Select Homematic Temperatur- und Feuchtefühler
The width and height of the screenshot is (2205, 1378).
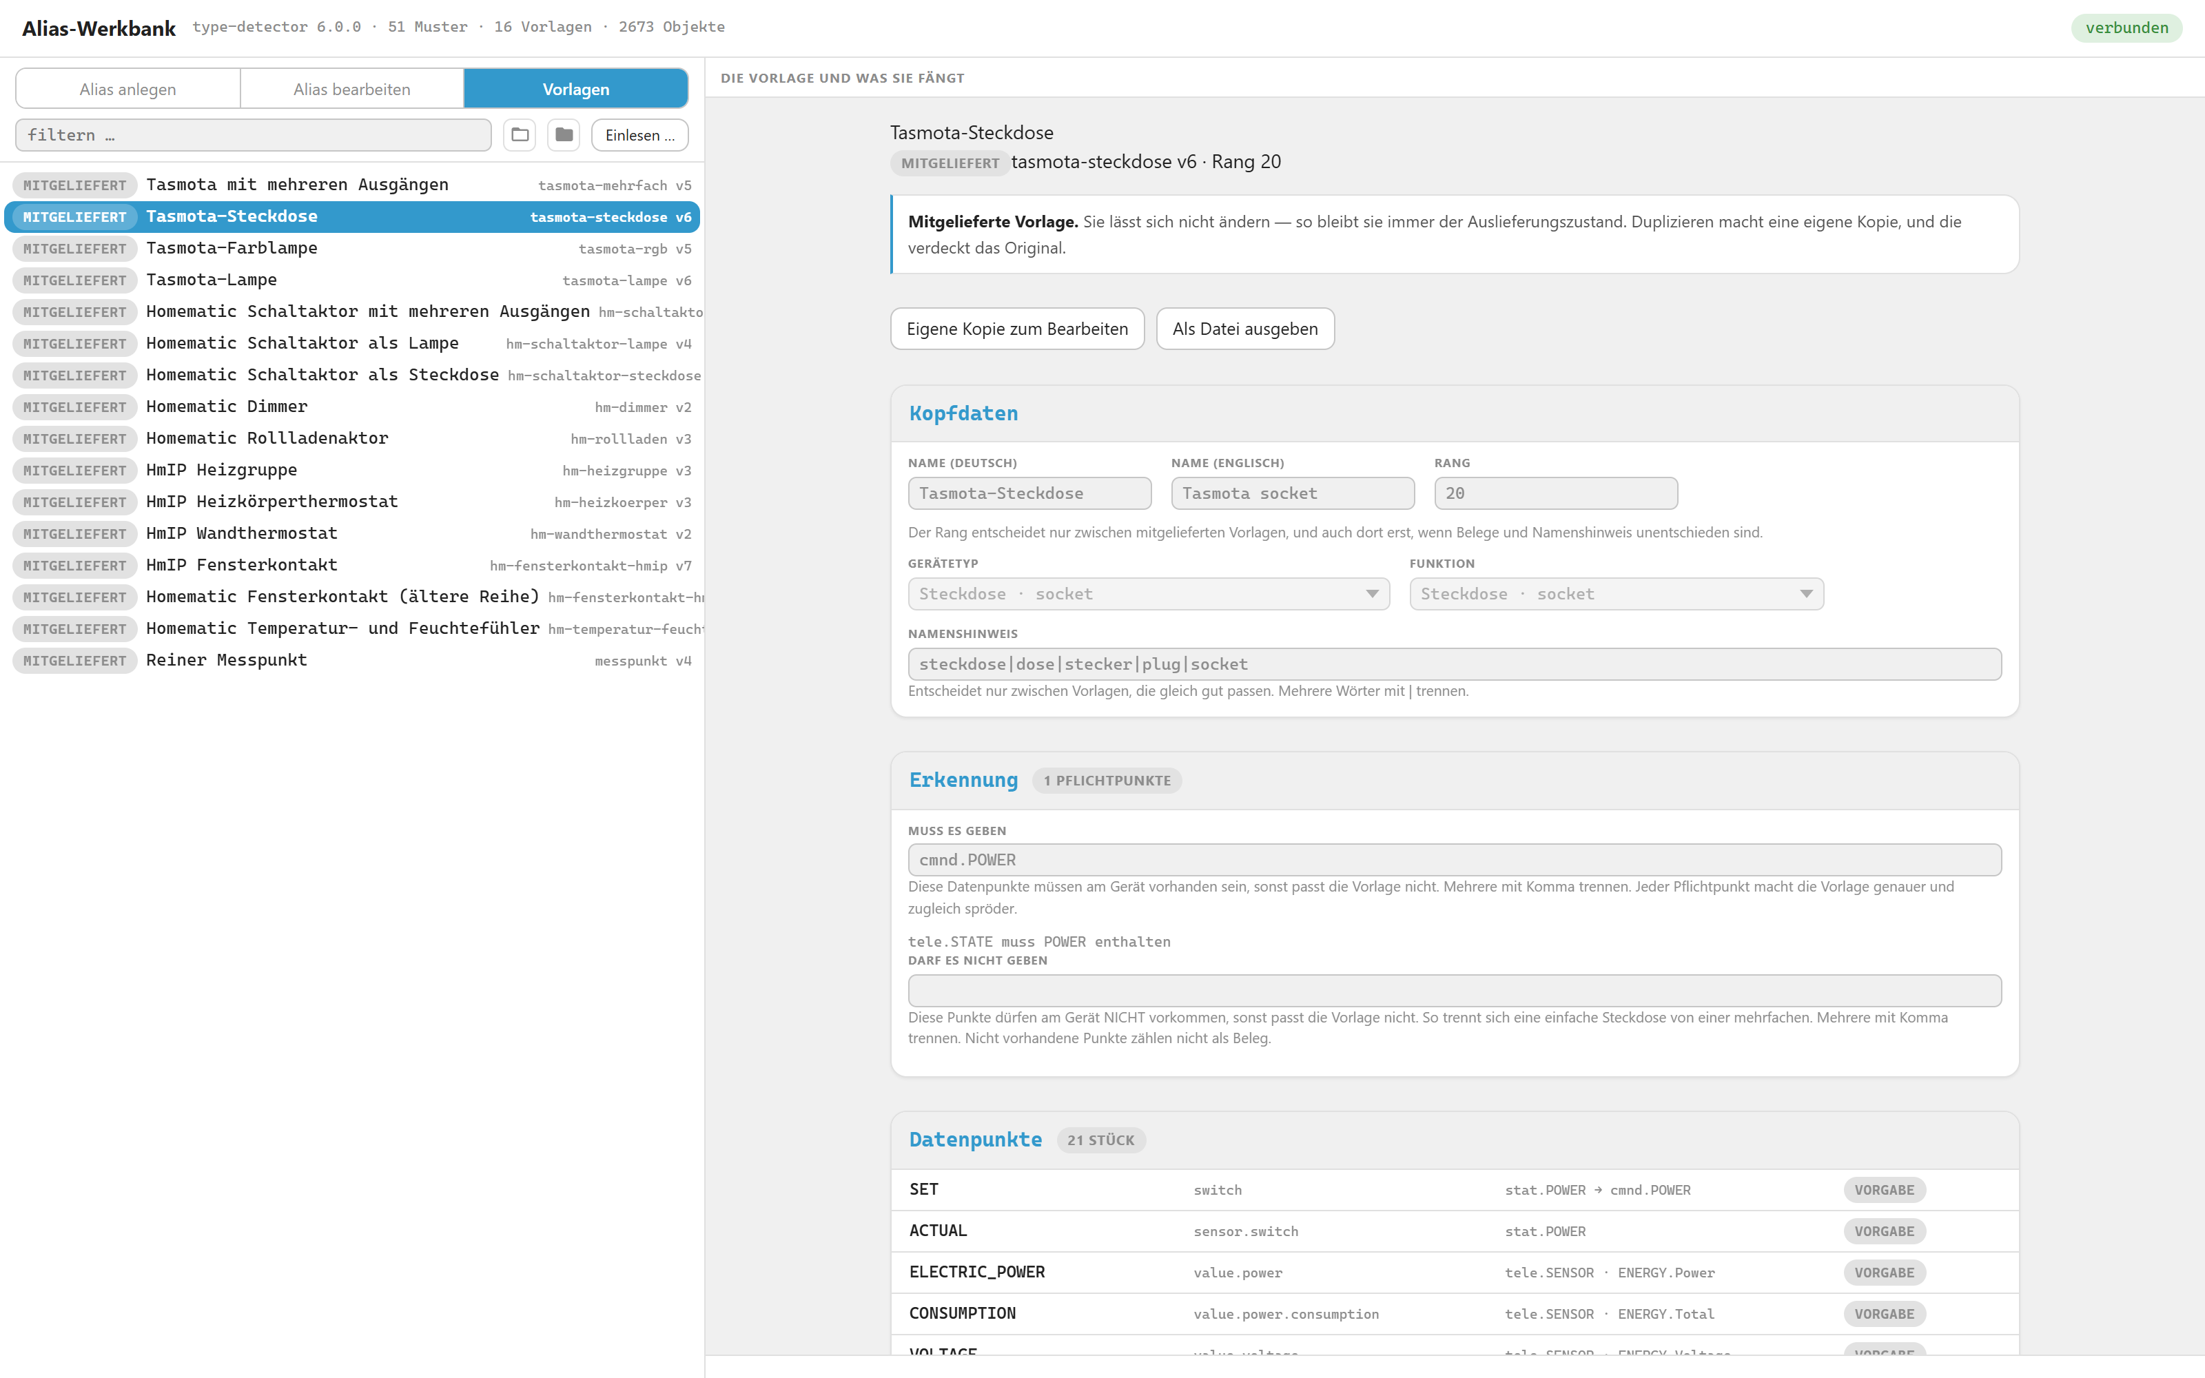(x=351, y=629)
